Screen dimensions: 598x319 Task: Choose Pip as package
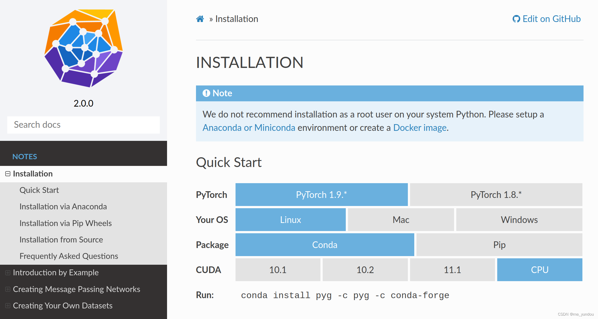click(x=499, y=245)
